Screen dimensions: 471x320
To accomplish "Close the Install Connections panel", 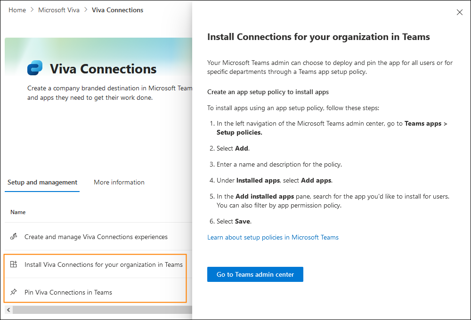I will coord(459,12).
